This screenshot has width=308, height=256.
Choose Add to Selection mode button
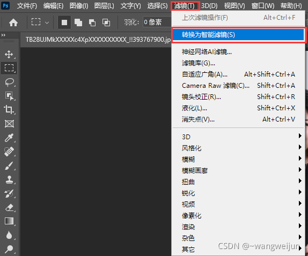[x=78, y=22]
